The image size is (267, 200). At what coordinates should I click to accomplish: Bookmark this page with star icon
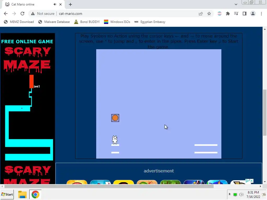(209, 14)
